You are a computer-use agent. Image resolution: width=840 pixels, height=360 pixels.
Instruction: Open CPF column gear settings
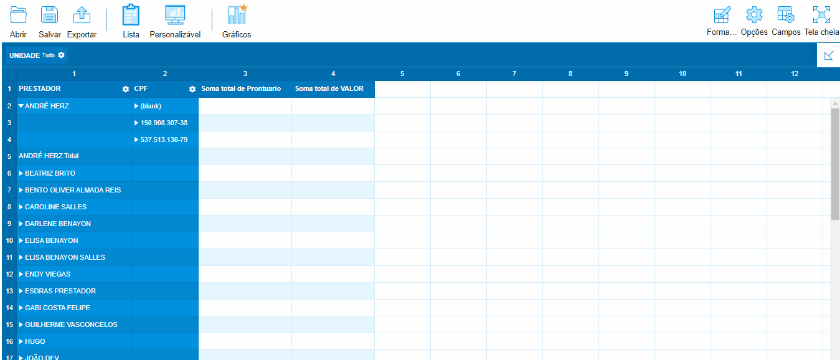(192, 90)
